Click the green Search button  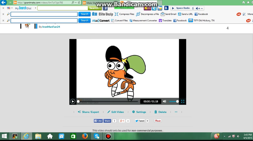pyautogui.click(x=95, y=8)
